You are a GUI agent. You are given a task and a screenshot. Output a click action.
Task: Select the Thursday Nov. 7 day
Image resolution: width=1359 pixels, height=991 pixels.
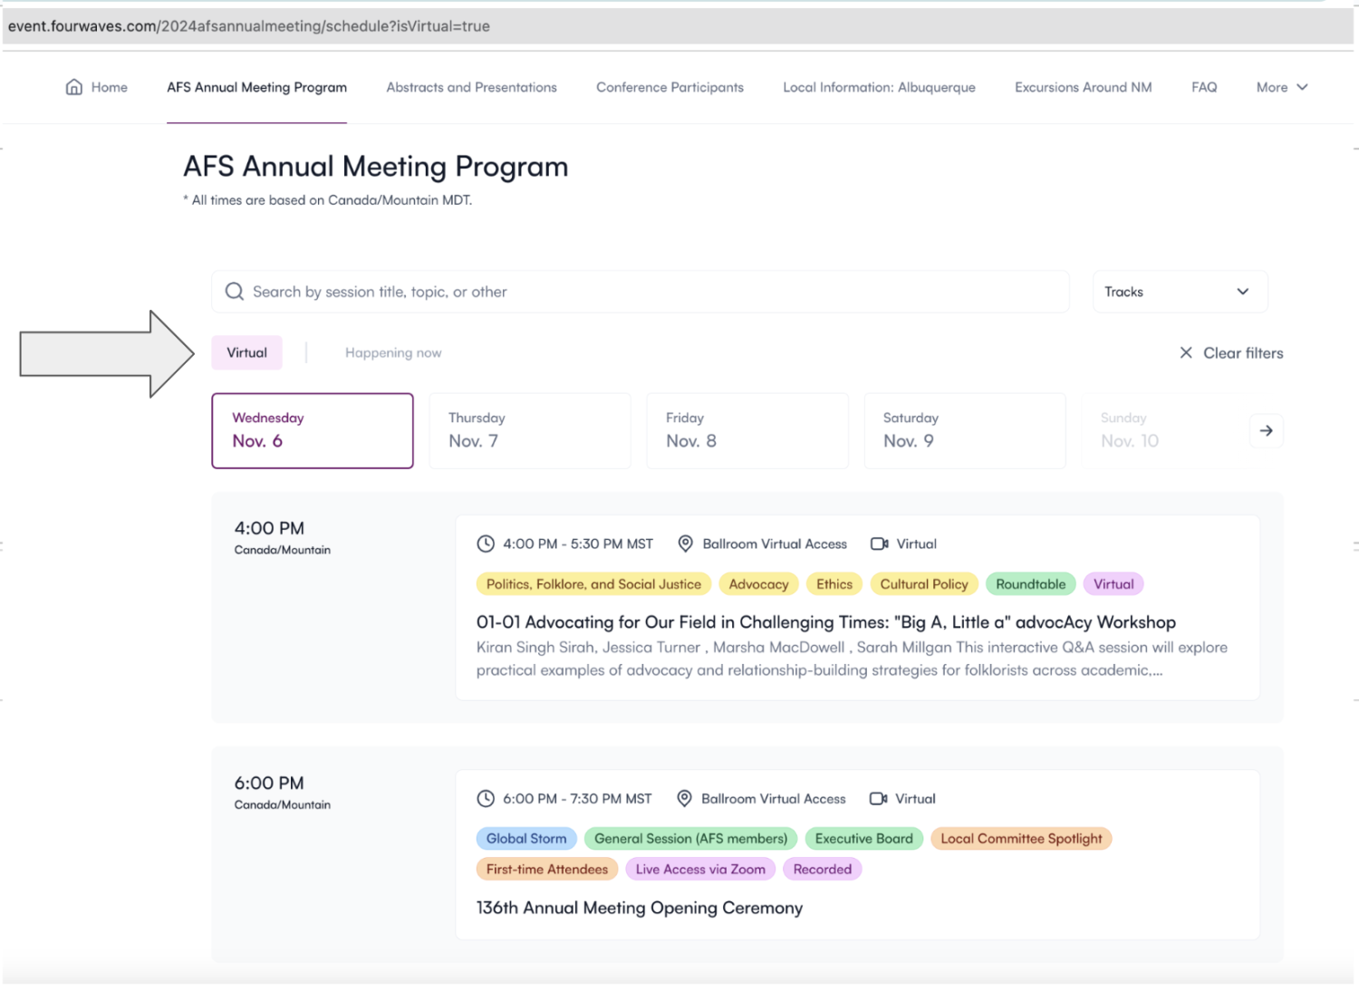(529, 431)
